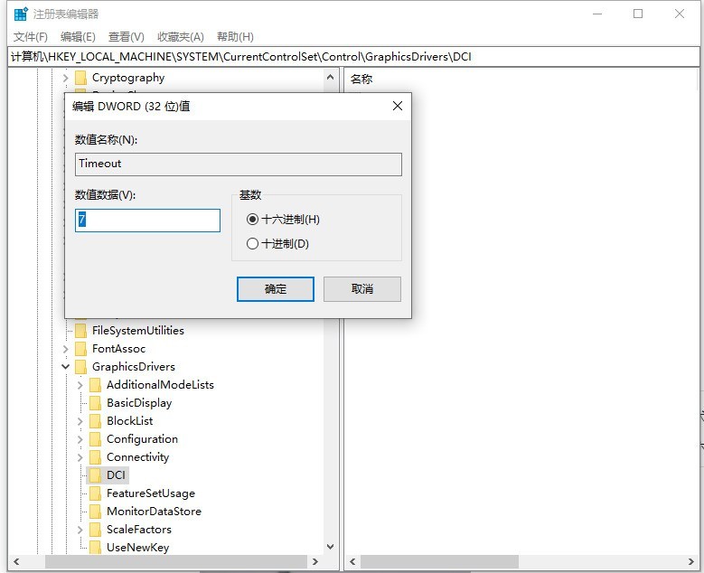Select the FileSystemUtilities tree item
This screenshot has height=573, width=704.
tap(138, 331)
